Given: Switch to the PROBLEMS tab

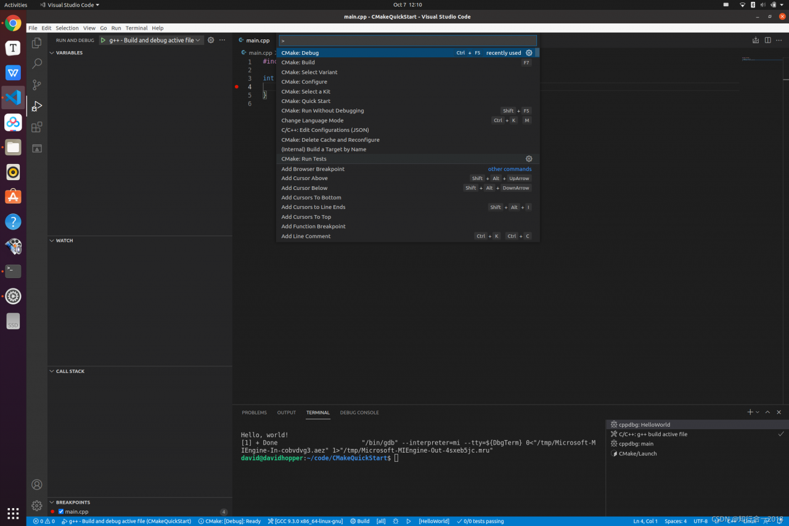Looking at the screenshot, I should [x=254, y=413].
